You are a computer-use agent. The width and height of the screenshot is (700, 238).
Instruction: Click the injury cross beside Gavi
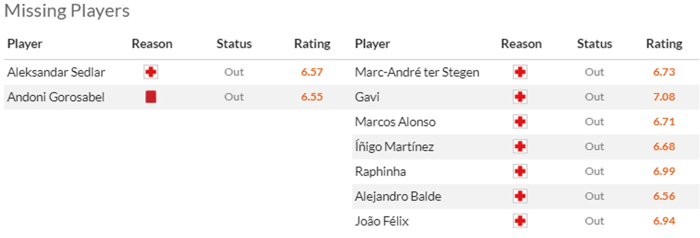pyautogui.click(x=520, y=97)
